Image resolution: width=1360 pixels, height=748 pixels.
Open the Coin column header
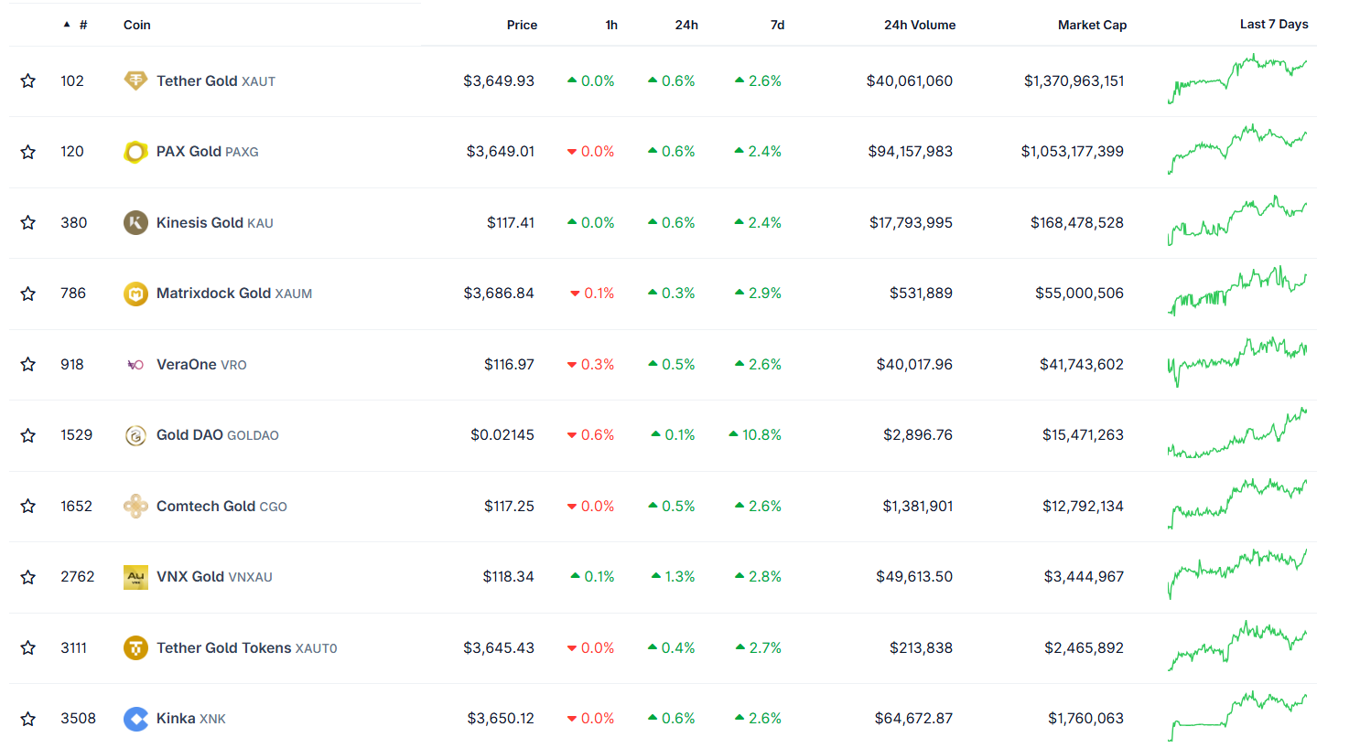click(x=136, y=25)
